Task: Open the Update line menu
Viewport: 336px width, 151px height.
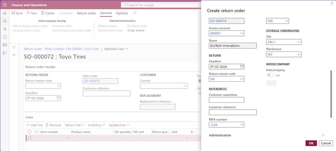Action: point(119,125)
